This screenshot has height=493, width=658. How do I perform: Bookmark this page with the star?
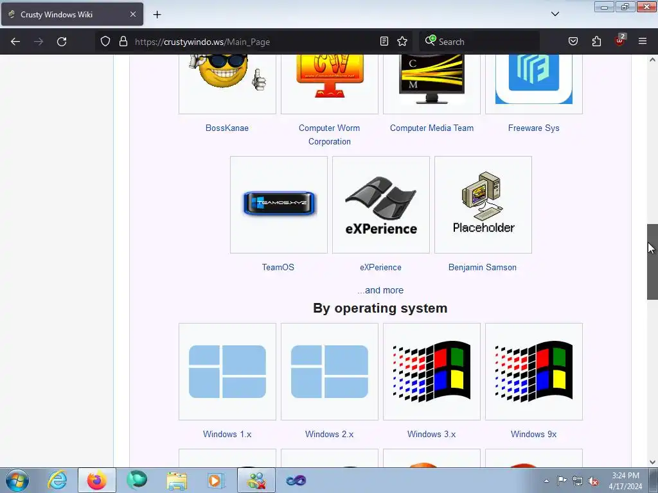pyautogui.click(x=402, y=41)
